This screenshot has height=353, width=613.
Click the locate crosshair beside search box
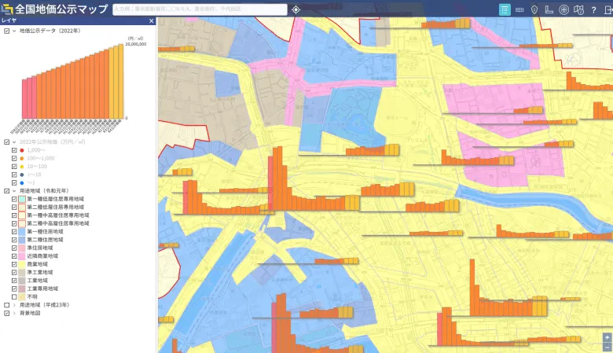coord(295,9)
